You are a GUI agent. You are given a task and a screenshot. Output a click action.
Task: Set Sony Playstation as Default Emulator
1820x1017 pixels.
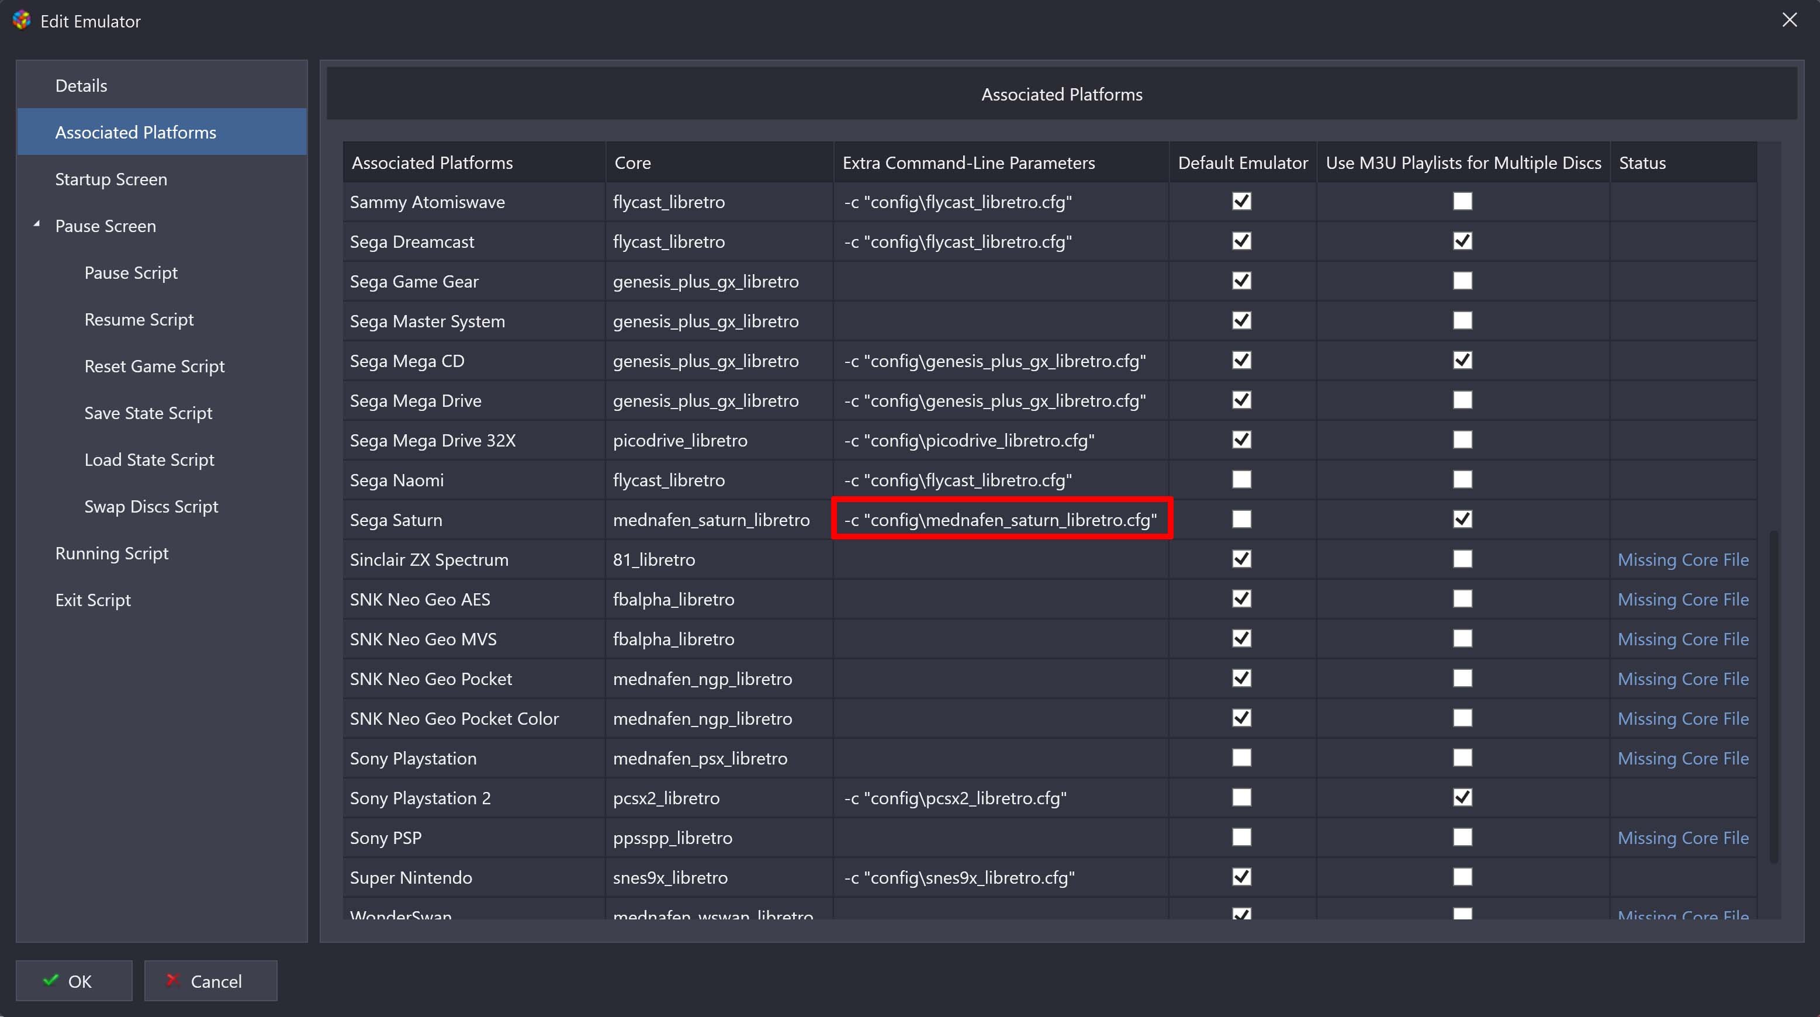[x=1241, y=757]
